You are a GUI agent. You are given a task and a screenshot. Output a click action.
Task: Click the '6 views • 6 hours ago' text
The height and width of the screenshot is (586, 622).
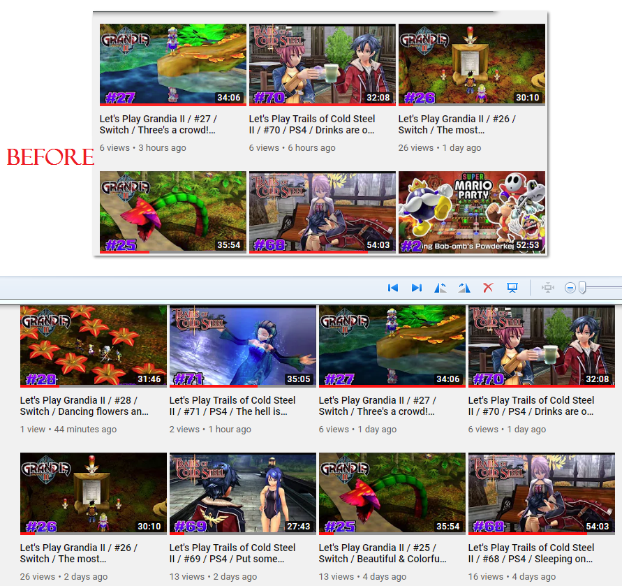(292, 147)
